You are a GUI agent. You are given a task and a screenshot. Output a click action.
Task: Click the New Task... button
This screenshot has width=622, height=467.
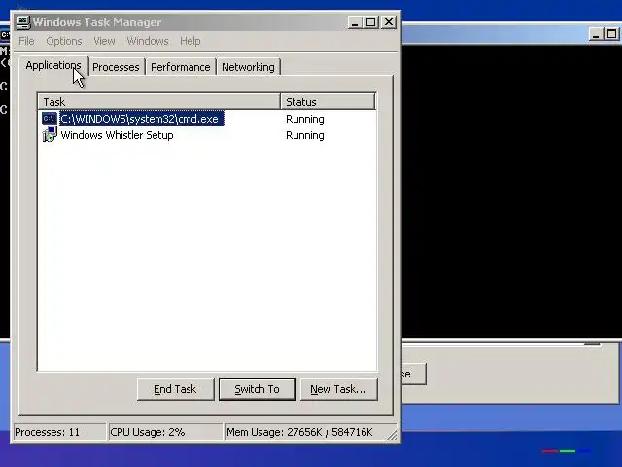tap(338, 389)
